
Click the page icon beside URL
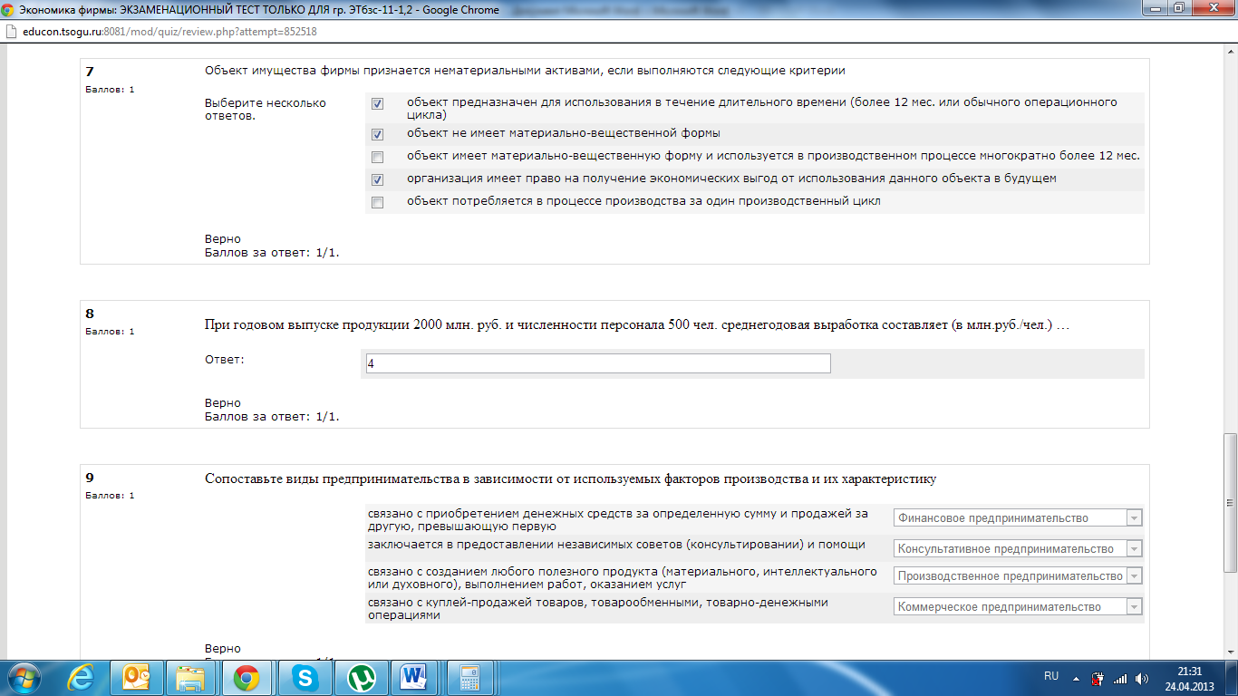[x=10, y=31]
